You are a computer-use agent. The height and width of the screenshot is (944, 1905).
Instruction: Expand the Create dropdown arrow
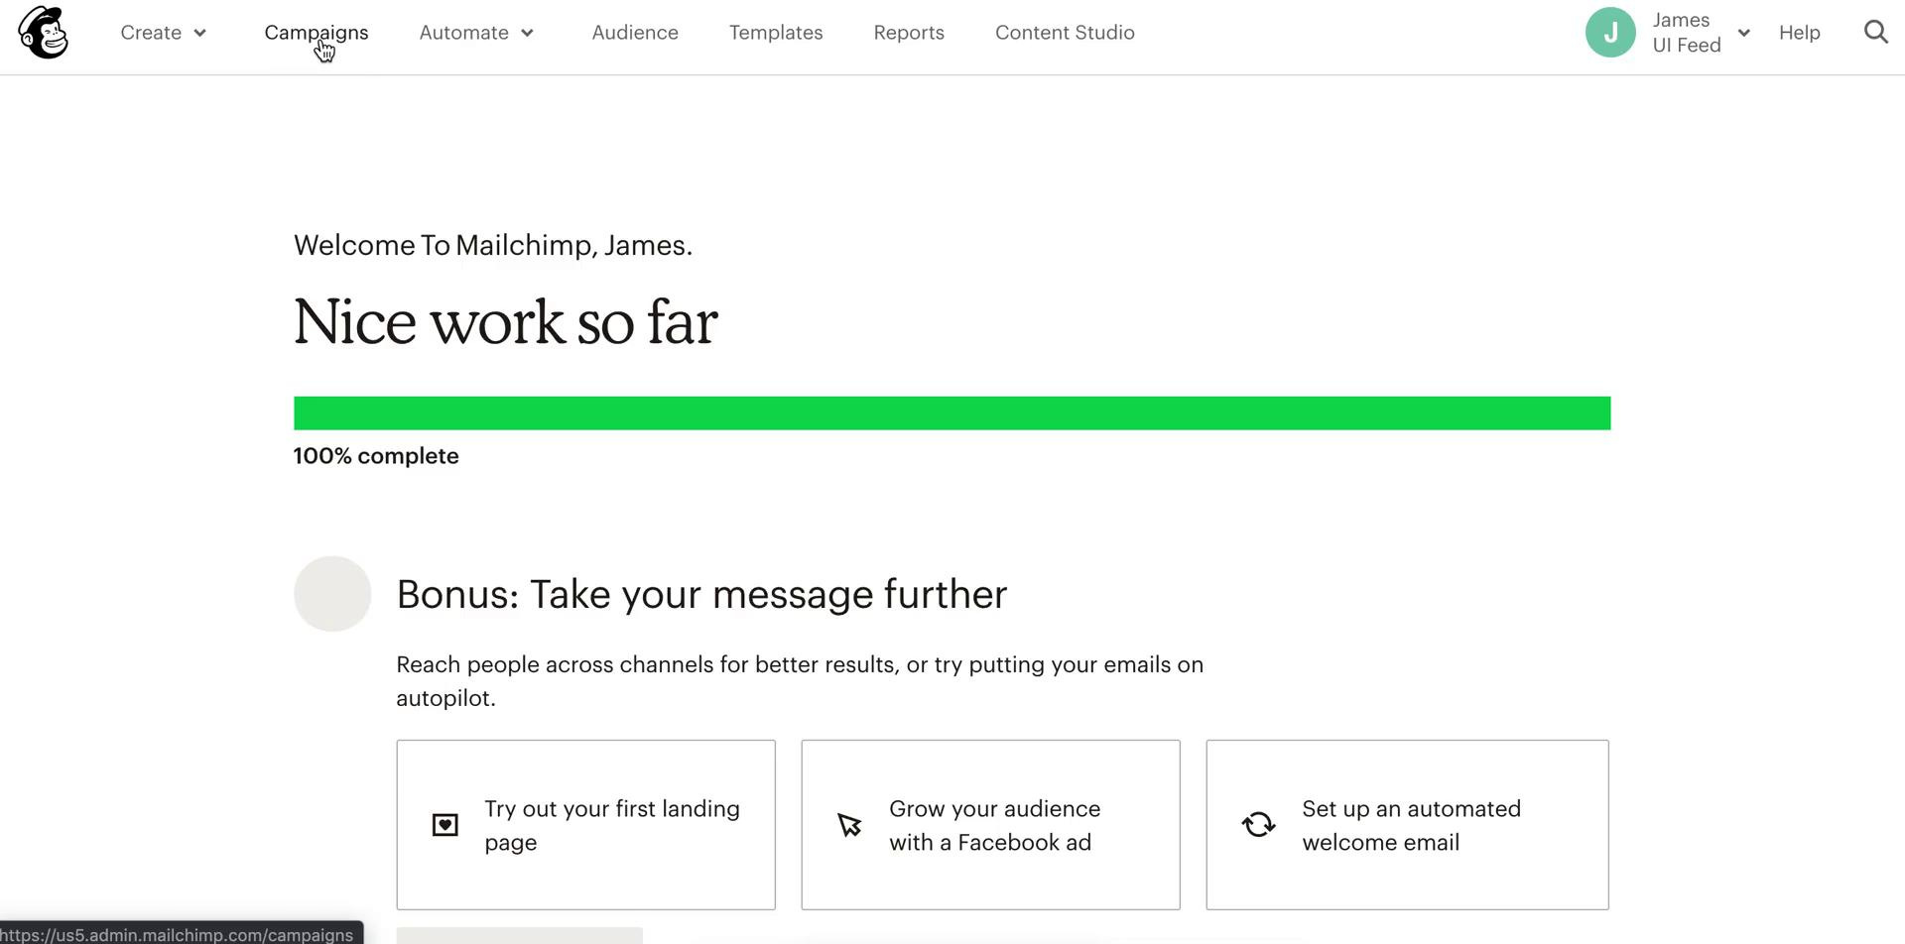point(200,33)
